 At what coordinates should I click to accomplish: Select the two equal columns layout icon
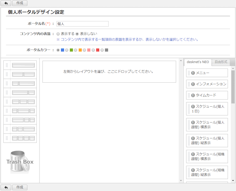coord(23,74)
